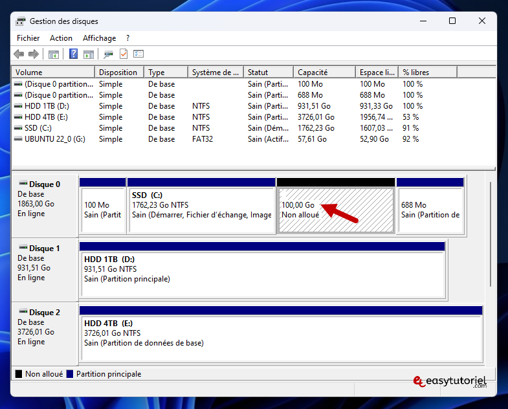Click drive icon of UBUNTU 22_0 (G:) row
Image resolution: width=508 pixels, height=409 pixels.
click(x=19, y=139)
